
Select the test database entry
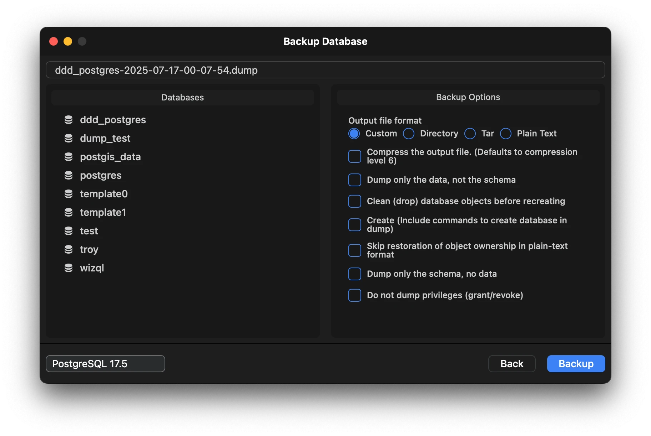click(x=89, y=231)
